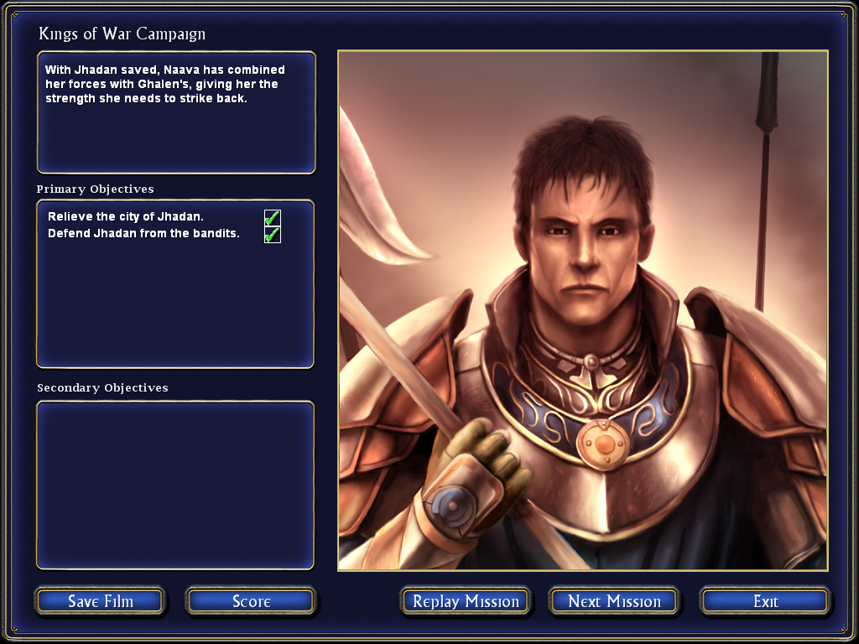Proceed to Next Mission
Image resolution: width=859 pixels, height=644 pixels.
(x=614, y=601)
